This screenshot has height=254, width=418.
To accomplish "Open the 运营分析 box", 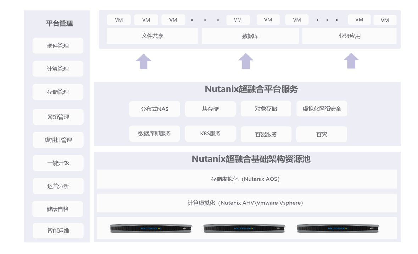I will click(58, 186).
